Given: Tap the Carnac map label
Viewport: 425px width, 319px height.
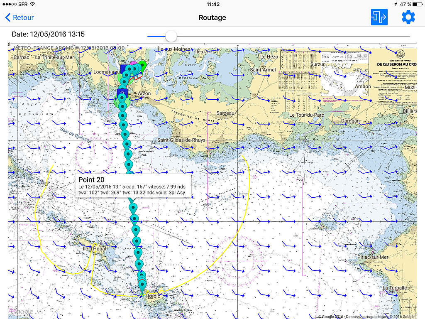Looking at the screenshot, I should (x=21, y=57).
